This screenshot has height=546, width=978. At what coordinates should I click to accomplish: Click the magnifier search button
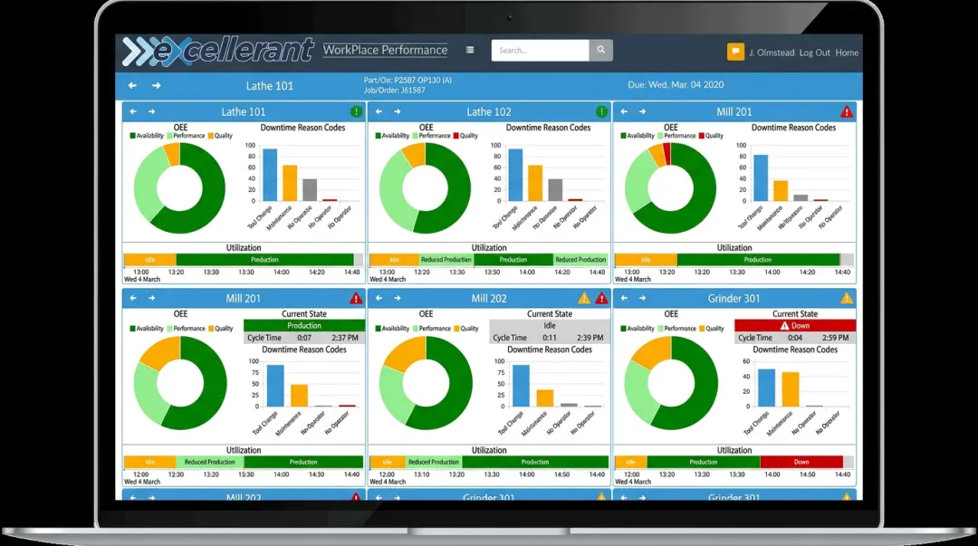(x=600, y=50)
